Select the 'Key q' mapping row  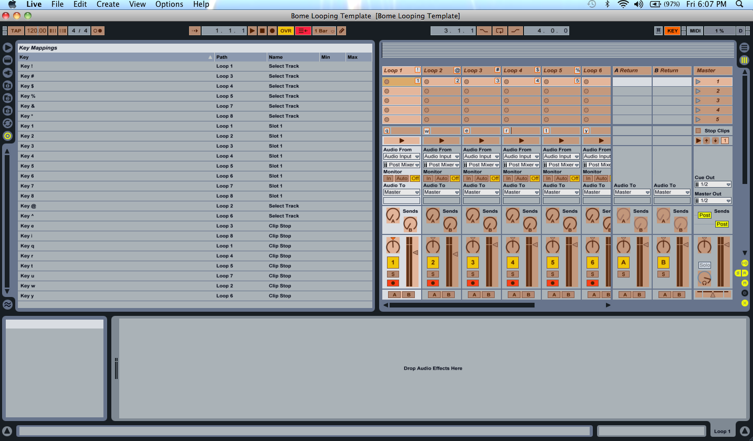[195, 246]
